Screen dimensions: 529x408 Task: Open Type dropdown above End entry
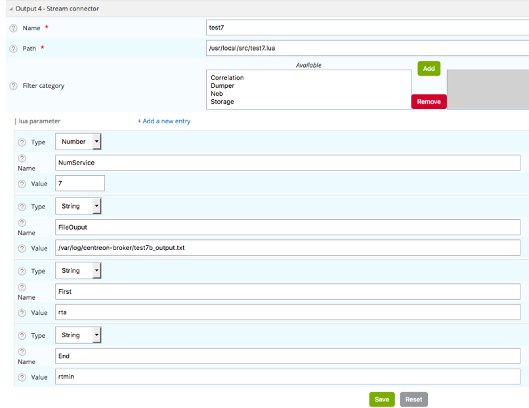(78, 335)
